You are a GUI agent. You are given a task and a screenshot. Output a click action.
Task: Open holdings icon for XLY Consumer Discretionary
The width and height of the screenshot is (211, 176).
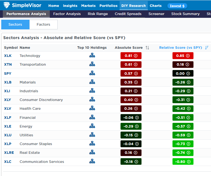92,99
